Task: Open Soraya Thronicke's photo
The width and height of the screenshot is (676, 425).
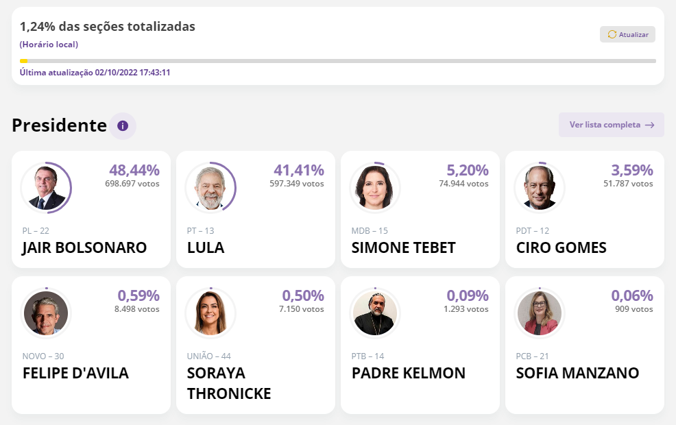Action: (x=210, y=313)
